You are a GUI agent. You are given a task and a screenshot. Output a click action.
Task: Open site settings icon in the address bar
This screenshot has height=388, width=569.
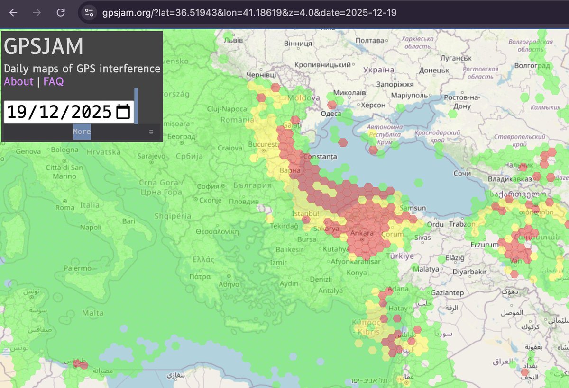click(89, 13)
